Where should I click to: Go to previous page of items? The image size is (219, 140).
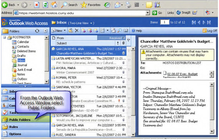click(199, 22)
